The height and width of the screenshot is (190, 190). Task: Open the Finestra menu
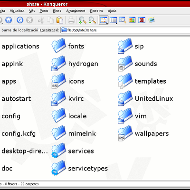96,11
